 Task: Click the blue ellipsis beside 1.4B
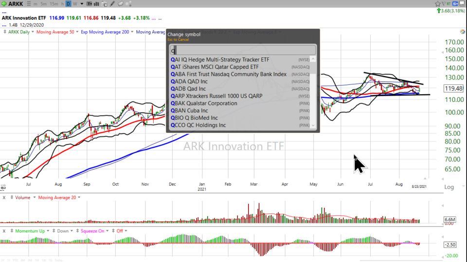(4, 25)
